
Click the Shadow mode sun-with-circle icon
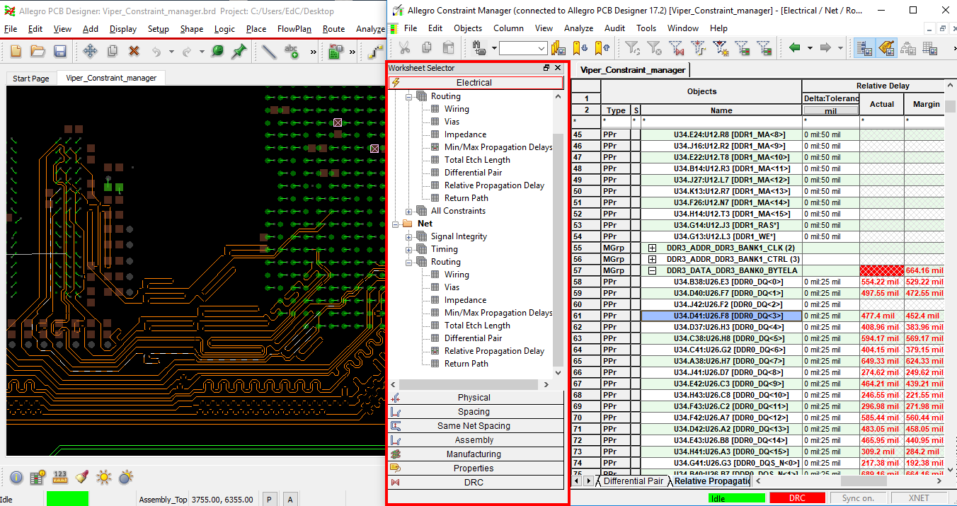[x=126, y=477]
